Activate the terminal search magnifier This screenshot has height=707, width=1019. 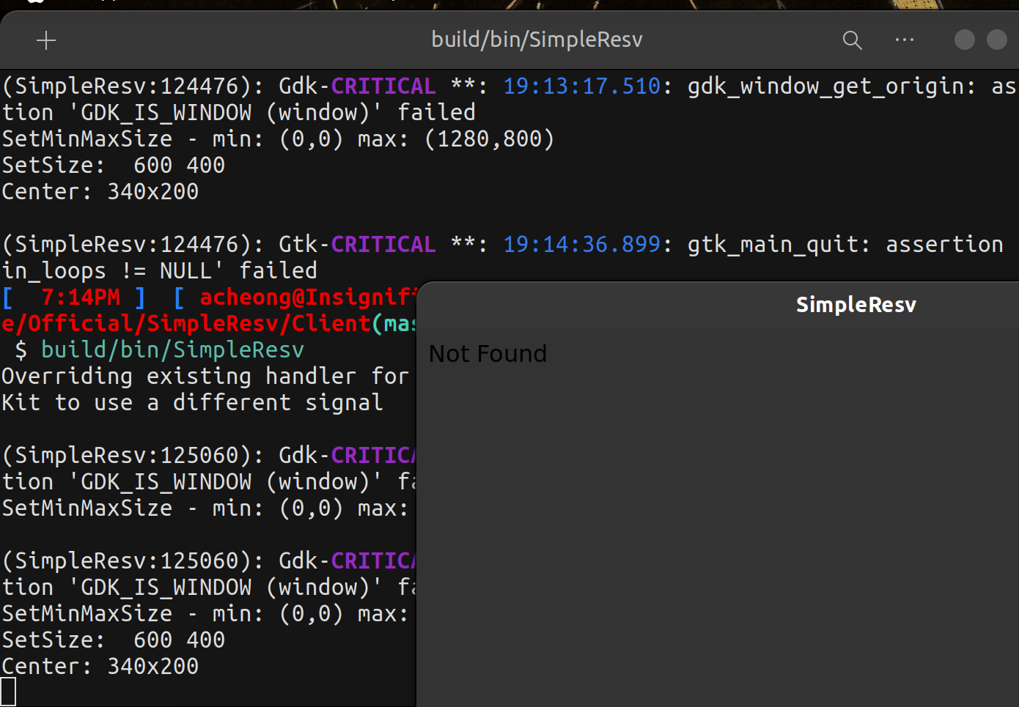(x=852, y=40)
